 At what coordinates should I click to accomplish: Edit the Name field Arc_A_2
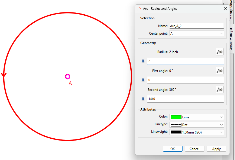[x=197, y=26]
